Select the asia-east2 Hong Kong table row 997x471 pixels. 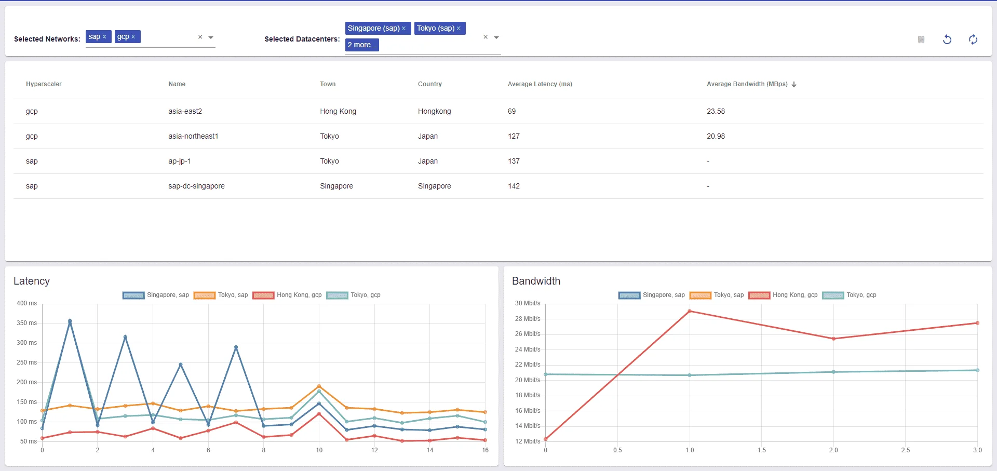pyautogui.click(x=498, y=111)
